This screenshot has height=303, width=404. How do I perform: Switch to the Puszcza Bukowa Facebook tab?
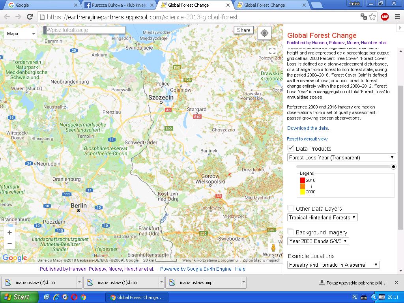coord(119,5)
